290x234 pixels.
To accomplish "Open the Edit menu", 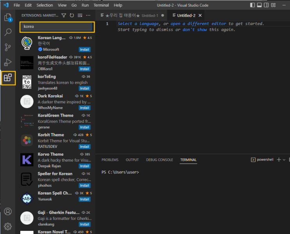I will 28,5.
